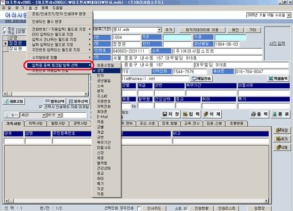Screen dimensions: 293x211
Task: Click the 출력 (print) printer icon button
Action: coord(259,114)
